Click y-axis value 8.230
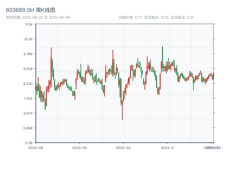Screen dimensions: 237x178 [x=28, y=84]
